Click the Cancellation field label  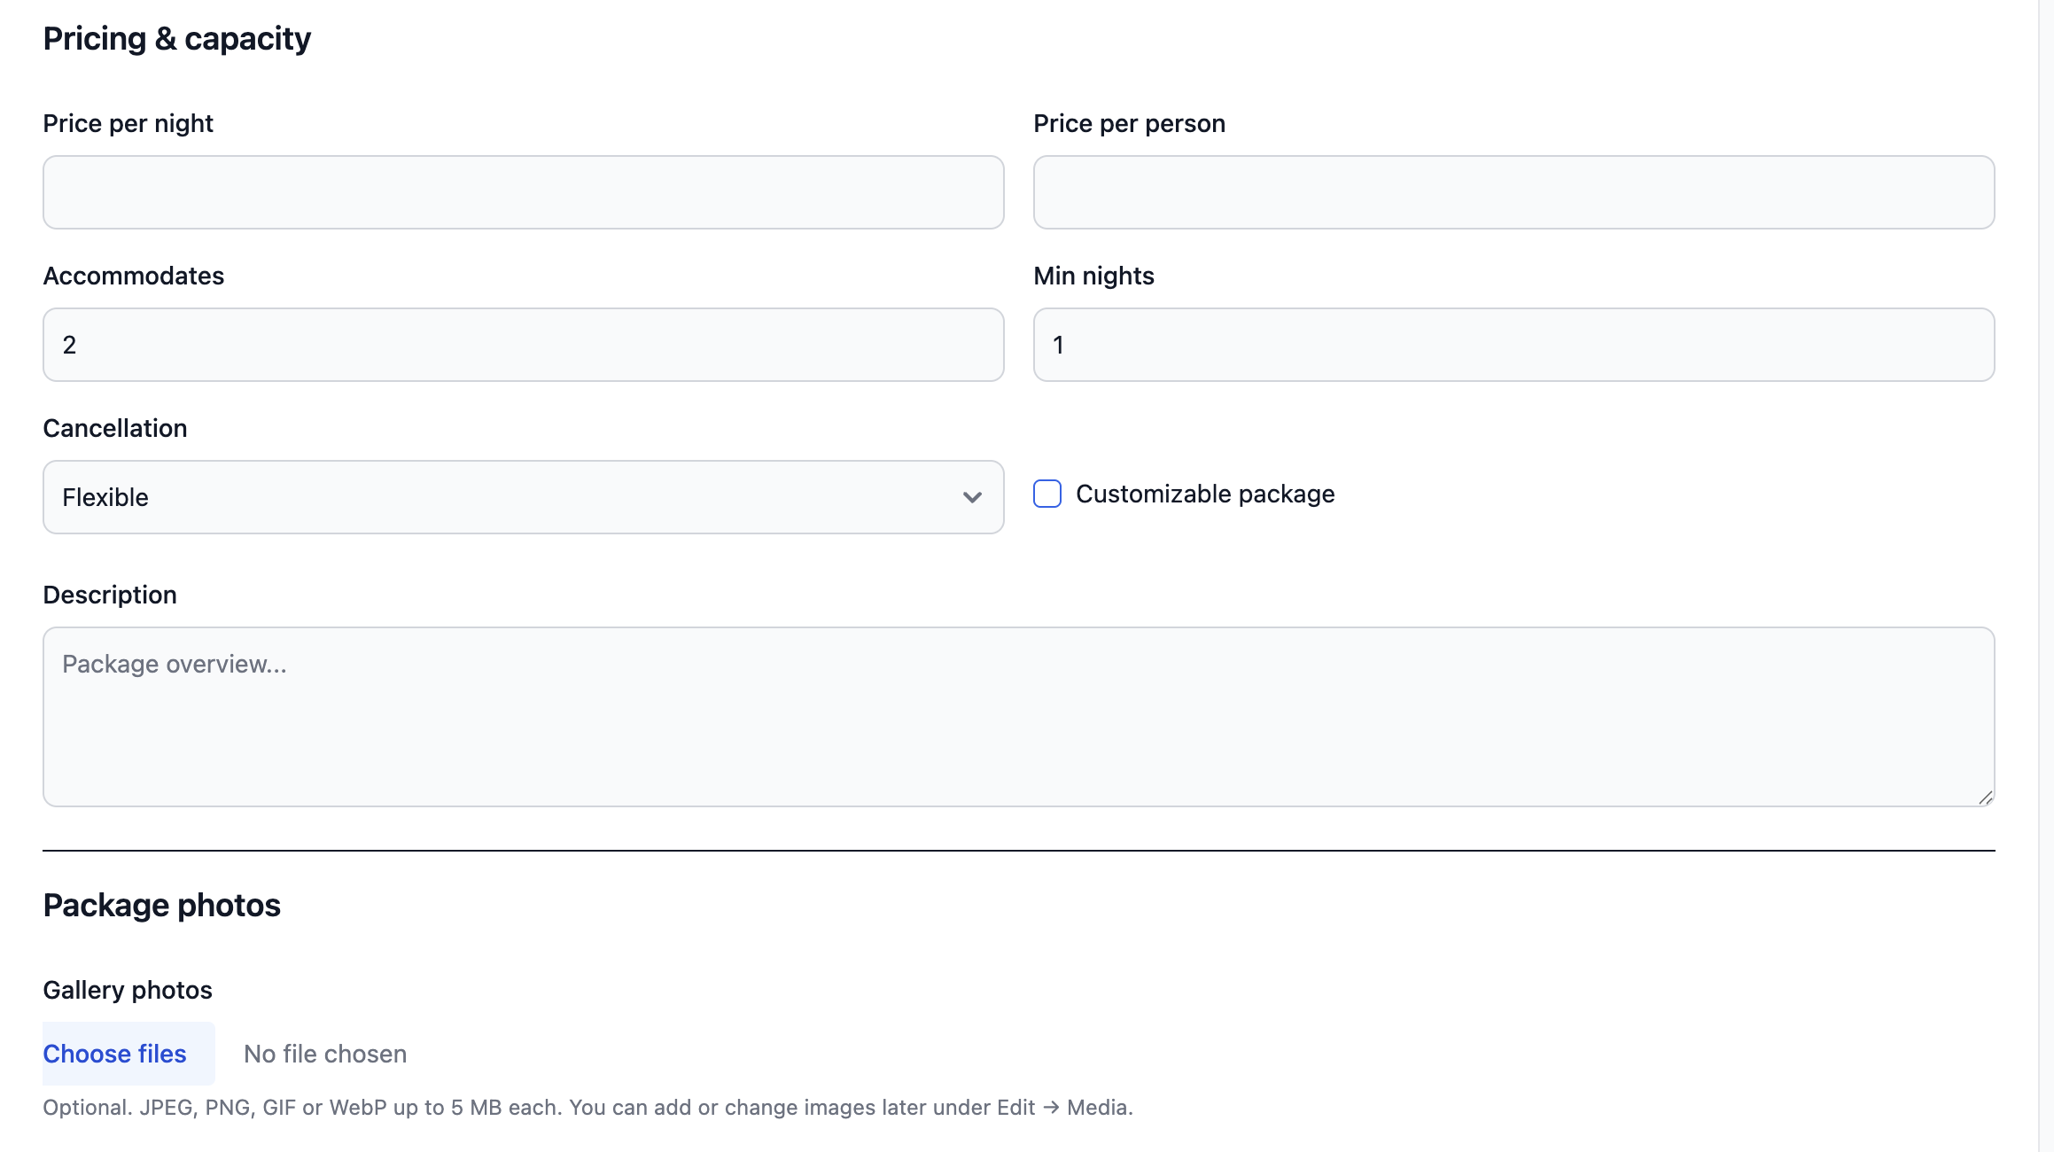tap(115, 428)
